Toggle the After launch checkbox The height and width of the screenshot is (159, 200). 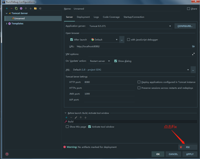click(x=71, y=40)
